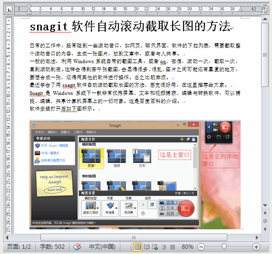Toggle the cursor capture option under 选项

143,205
